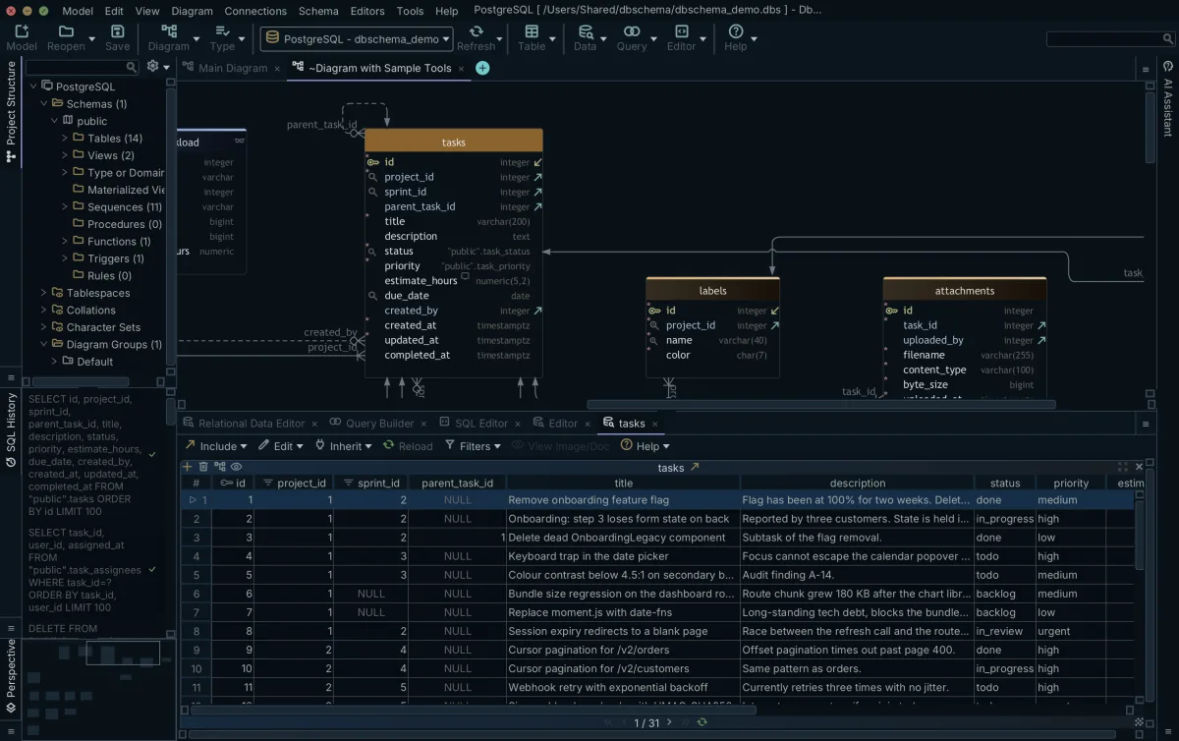
Task: Expand the Sequences (11) tree node
Action: click(65, 207)
